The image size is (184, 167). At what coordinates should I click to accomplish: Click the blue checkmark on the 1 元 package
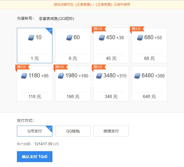pos(50,30)
